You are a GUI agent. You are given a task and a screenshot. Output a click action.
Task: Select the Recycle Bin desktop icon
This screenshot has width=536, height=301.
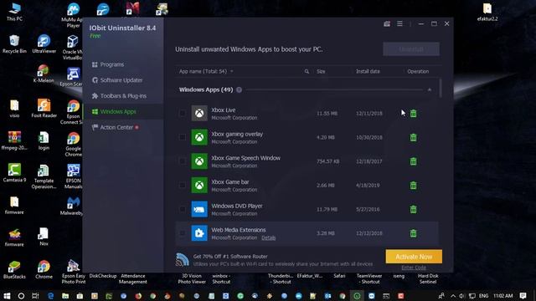[14, 44]
